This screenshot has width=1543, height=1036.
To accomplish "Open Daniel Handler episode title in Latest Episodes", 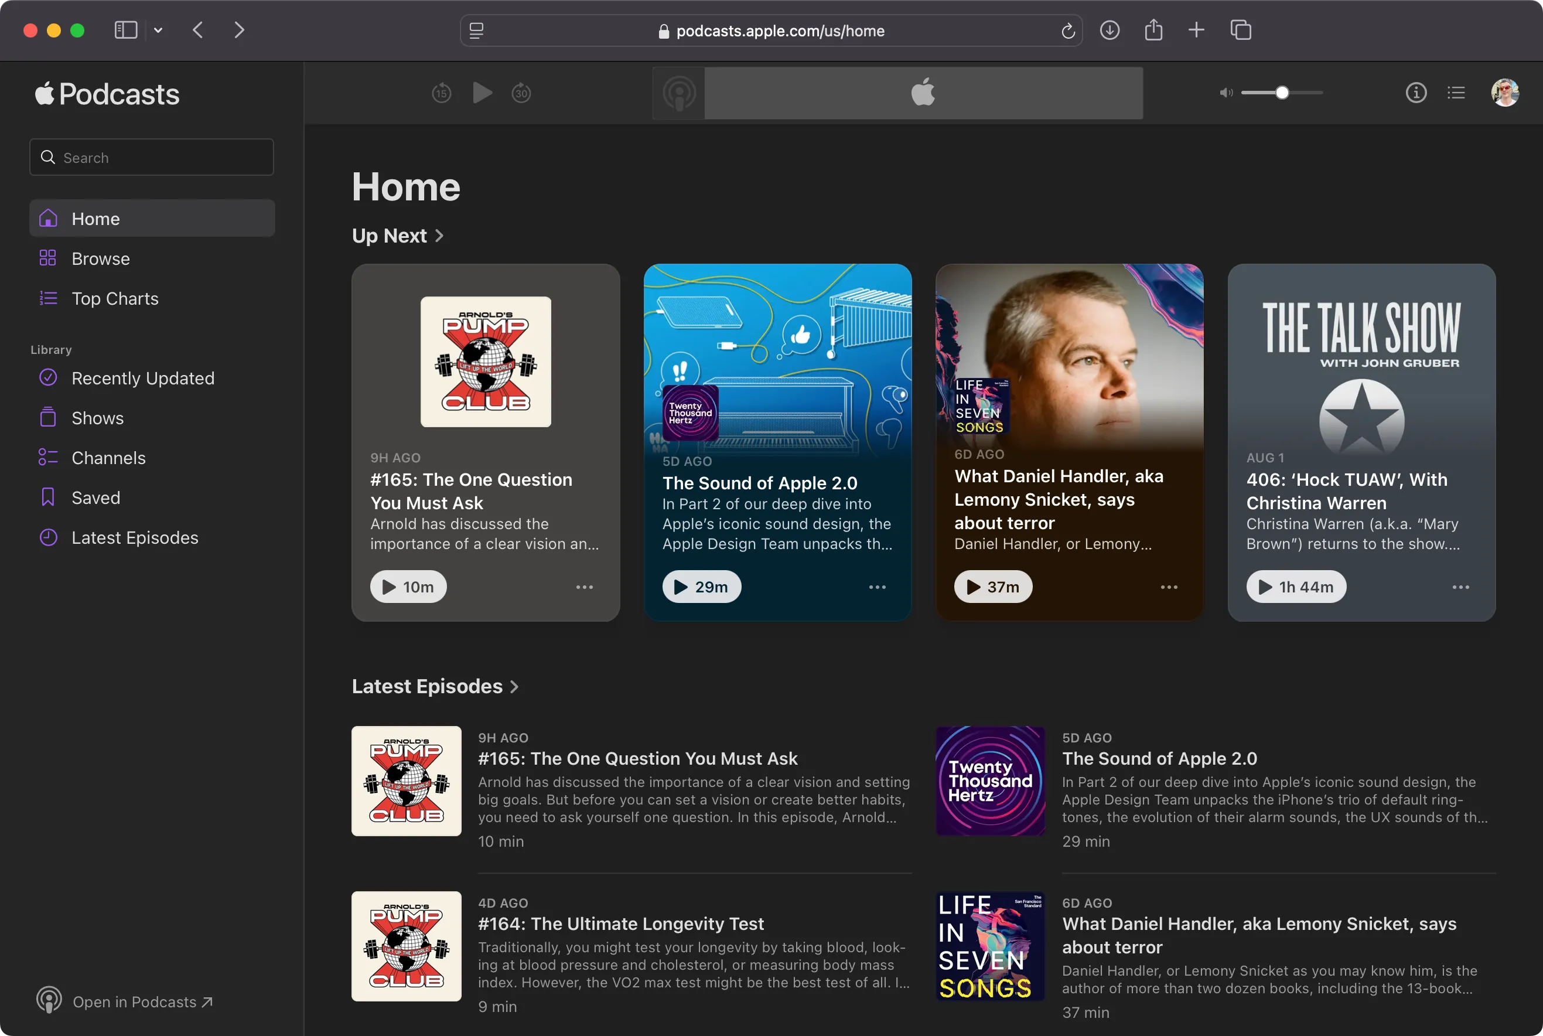I will point(1259,936).
